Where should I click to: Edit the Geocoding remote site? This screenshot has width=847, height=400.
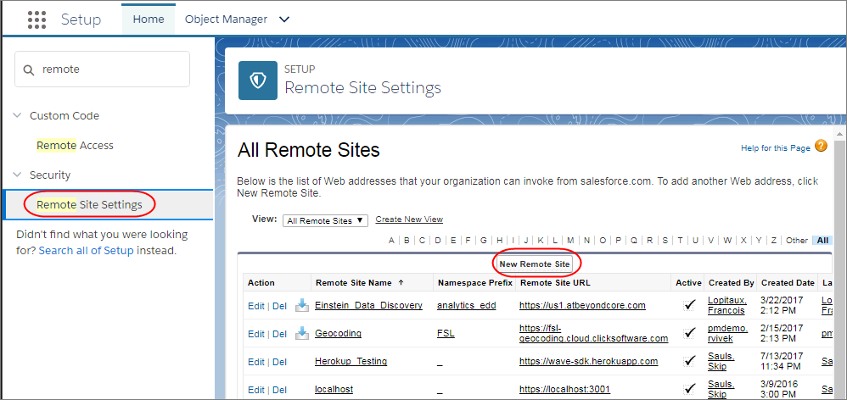(x=256, y=334)
